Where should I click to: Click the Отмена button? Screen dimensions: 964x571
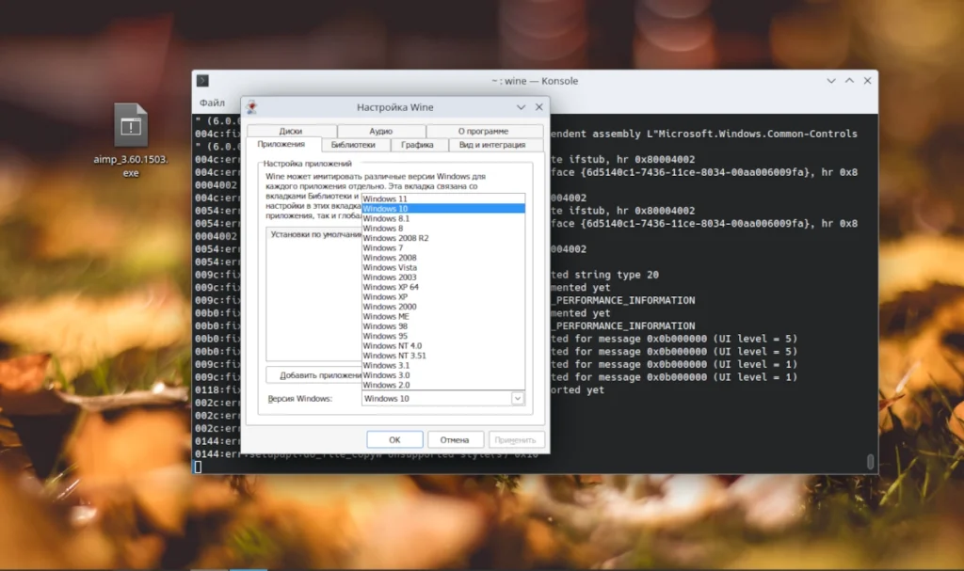(x=455, y=440)
